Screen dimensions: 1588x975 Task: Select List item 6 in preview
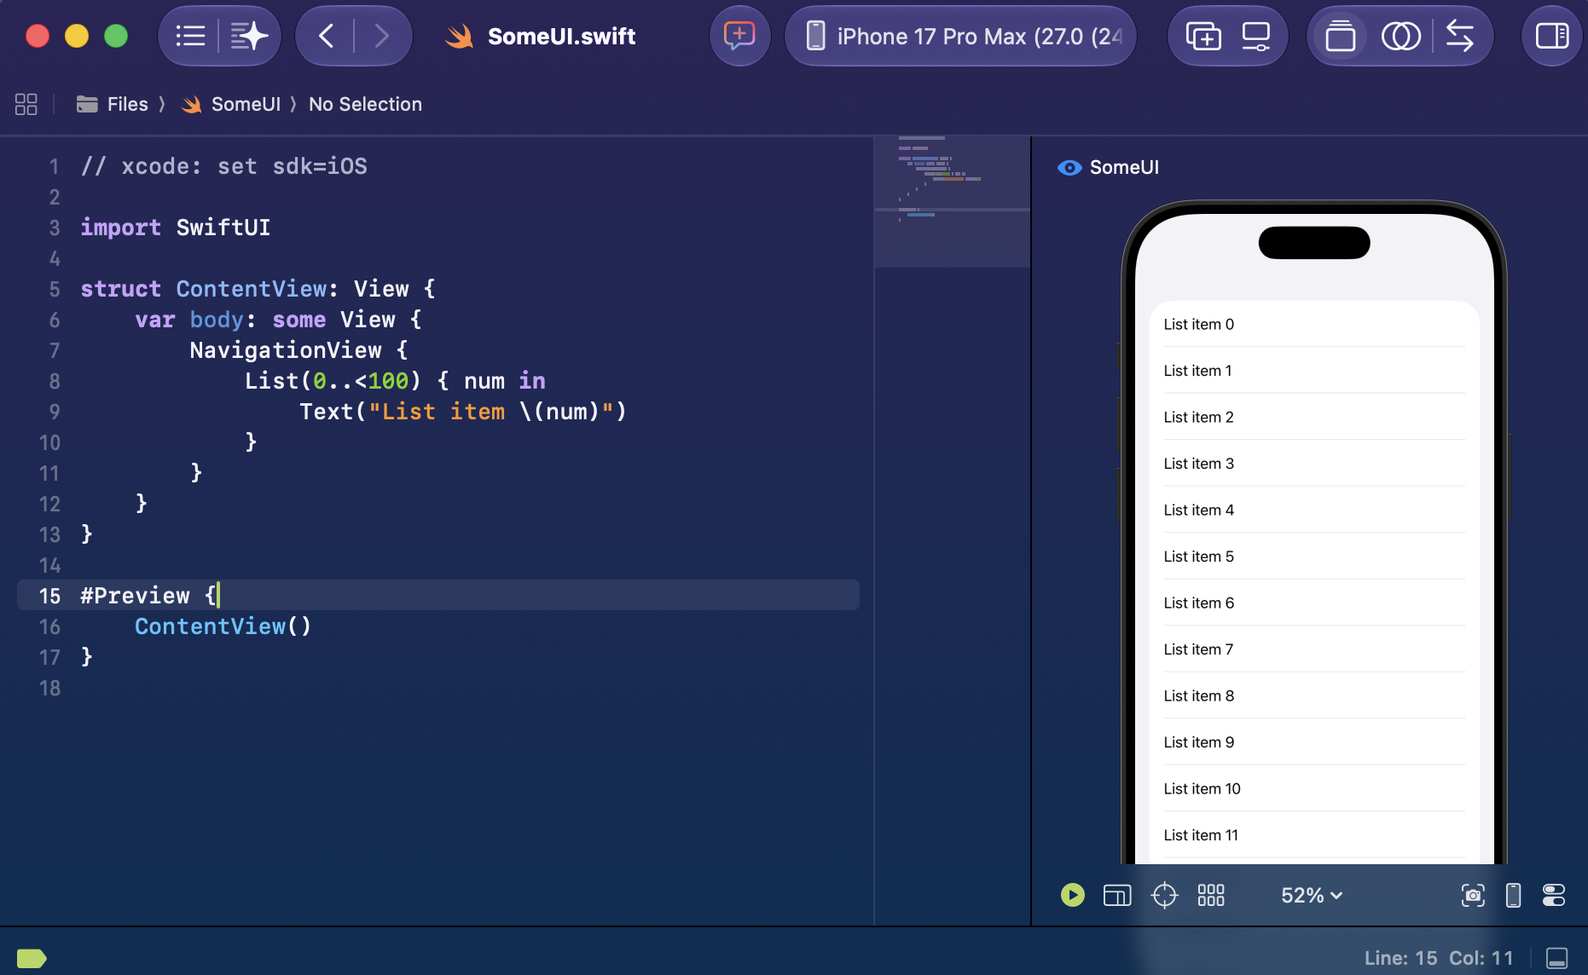pos(1314,603)
